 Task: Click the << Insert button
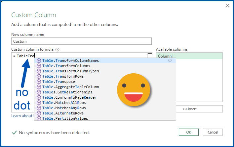click(199, 109)
